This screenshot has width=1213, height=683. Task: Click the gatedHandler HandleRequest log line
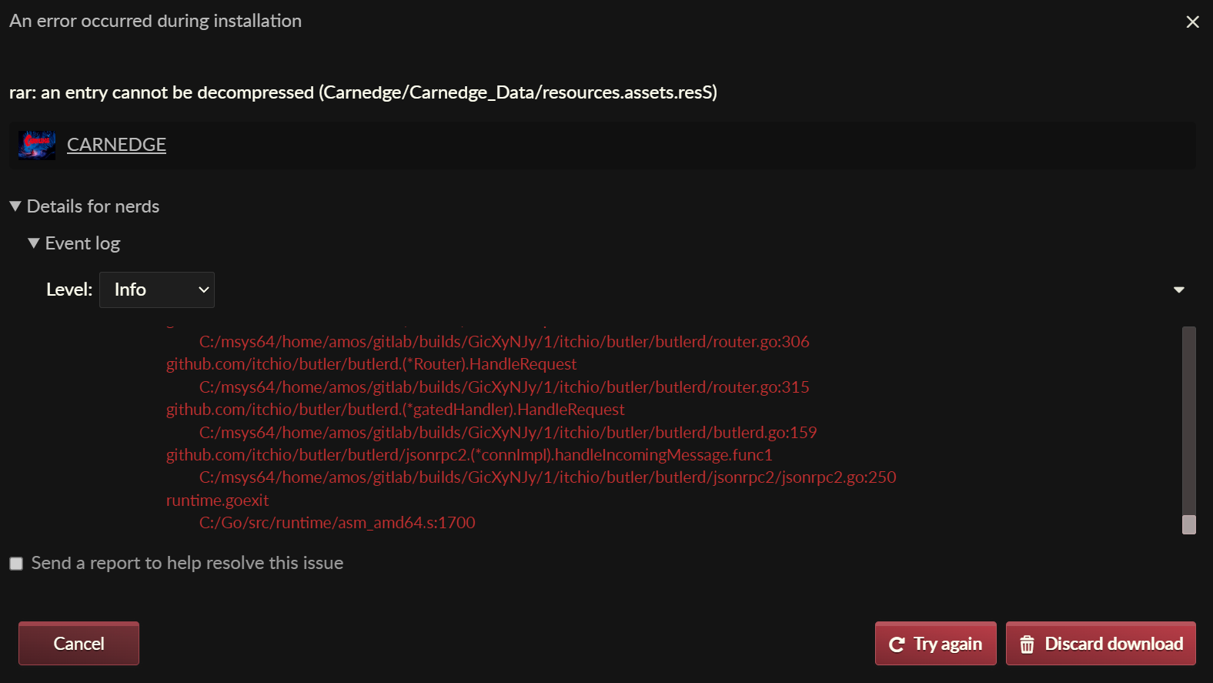tap(395, 410)
